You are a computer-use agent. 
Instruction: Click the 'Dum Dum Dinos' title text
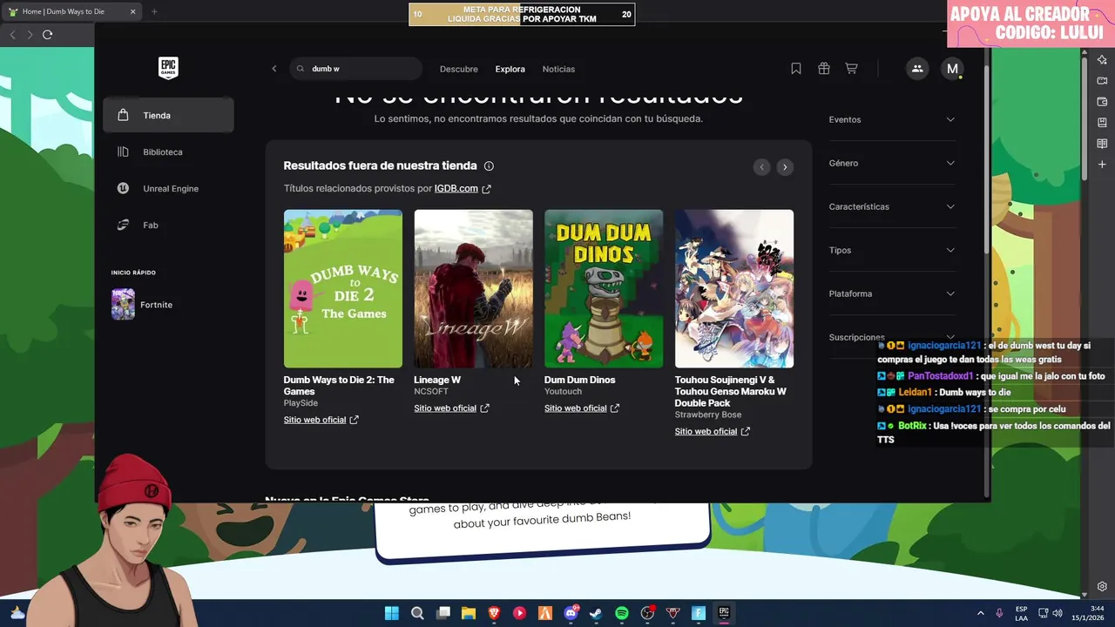pos(580,380)
